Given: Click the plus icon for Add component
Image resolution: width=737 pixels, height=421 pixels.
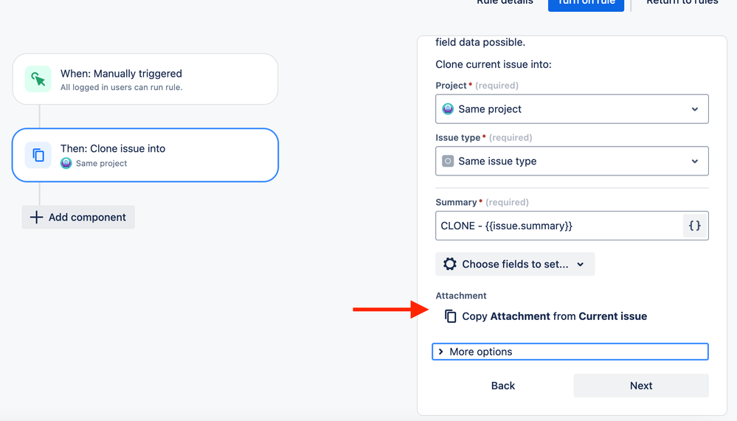Looking at the screenshot, I should point(36,217).
